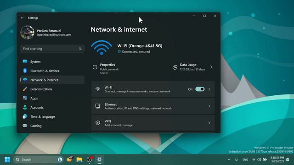
Task: Open Bing chat icon in taskbar search
Action: click(60, 159)
